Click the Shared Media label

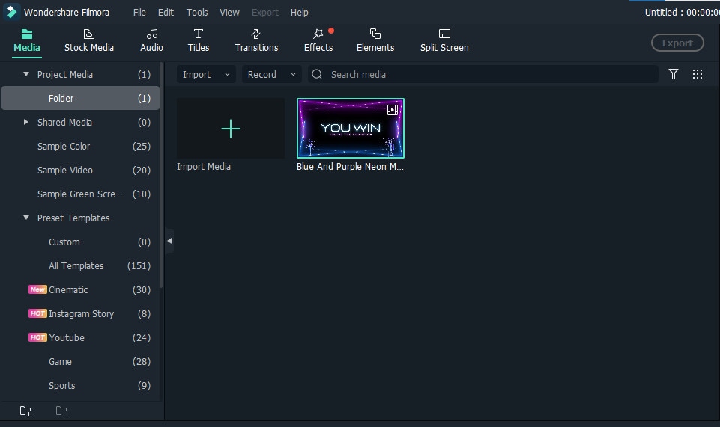(64, 123)
